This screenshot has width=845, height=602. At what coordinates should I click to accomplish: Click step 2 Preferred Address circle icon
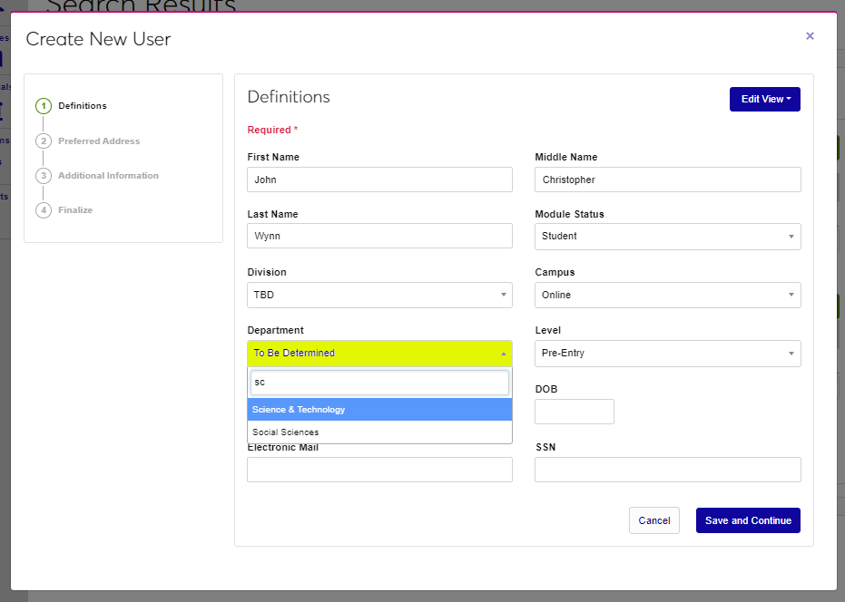(44, 141)
